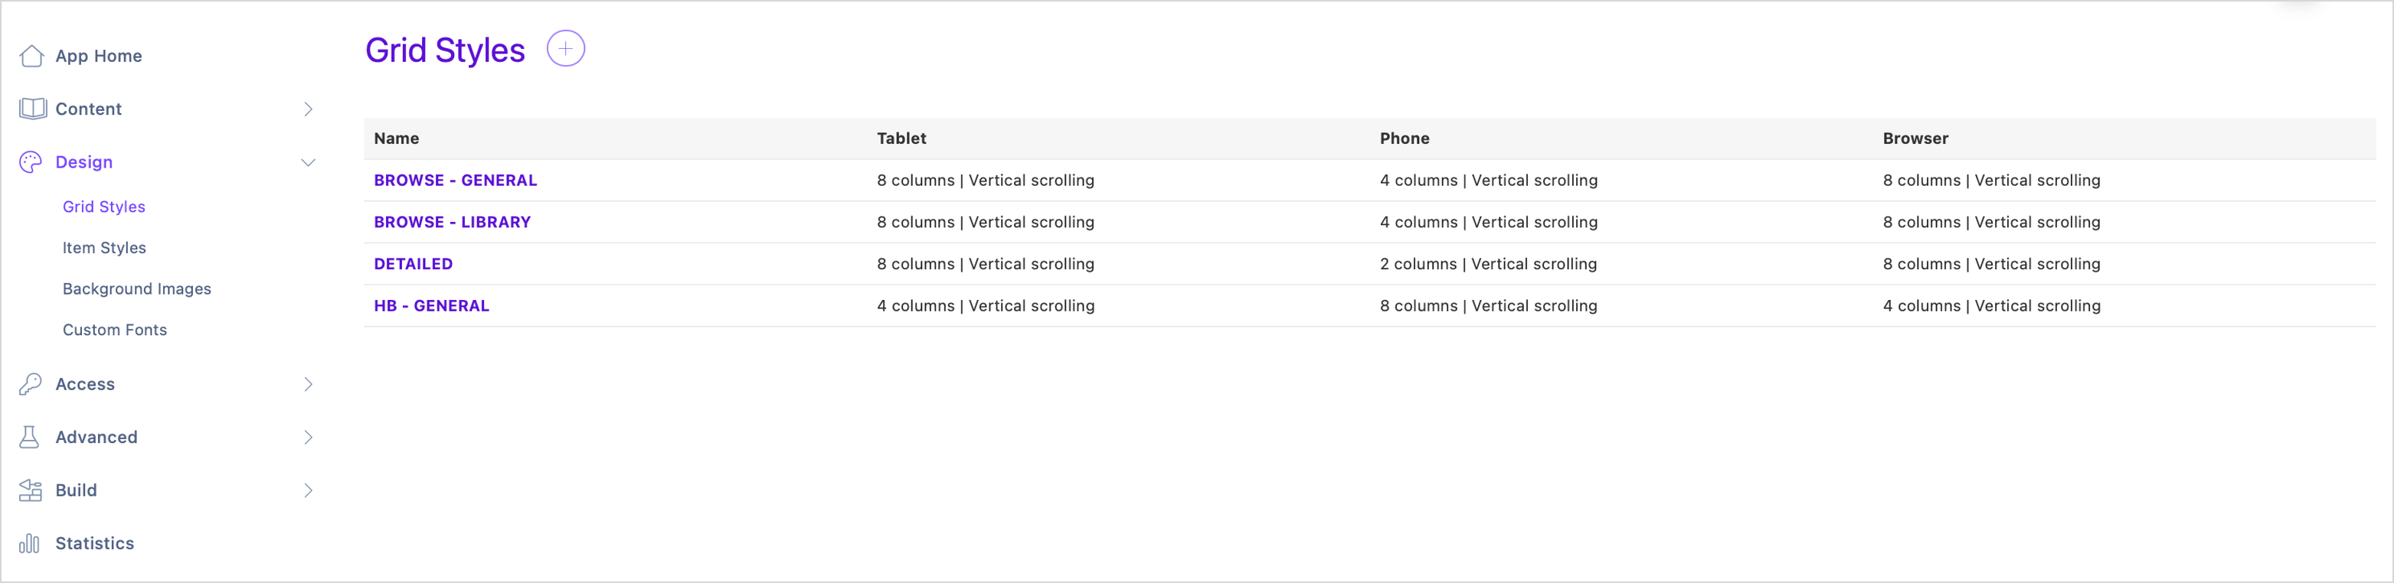The height and width of the screenshot is (583, 2394).
Task: Collapse the Design section chevron
Action: click(x=309, y=161)
